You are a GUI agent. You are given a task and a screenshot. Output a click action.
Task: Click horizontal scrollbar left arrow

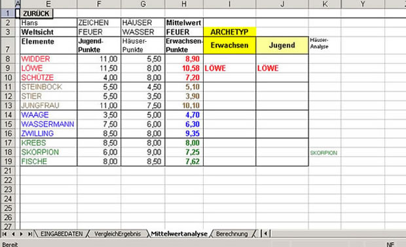[266, 234]
